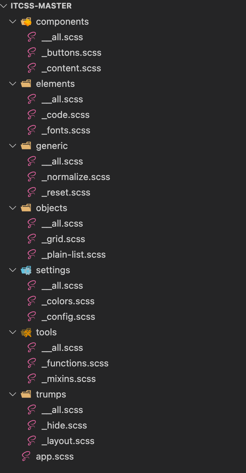Collapse the tools folder chevron
Image resolution: width=246 pixels, height=473 pixels.
click(x=13, y=333)
